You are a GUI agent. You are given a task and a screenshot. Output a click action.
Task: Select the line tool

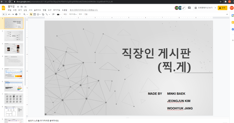coord(47,14)
